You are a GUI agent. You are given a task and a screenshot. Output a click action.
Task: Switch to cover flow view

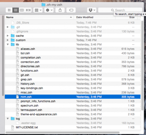pos(28,10)
